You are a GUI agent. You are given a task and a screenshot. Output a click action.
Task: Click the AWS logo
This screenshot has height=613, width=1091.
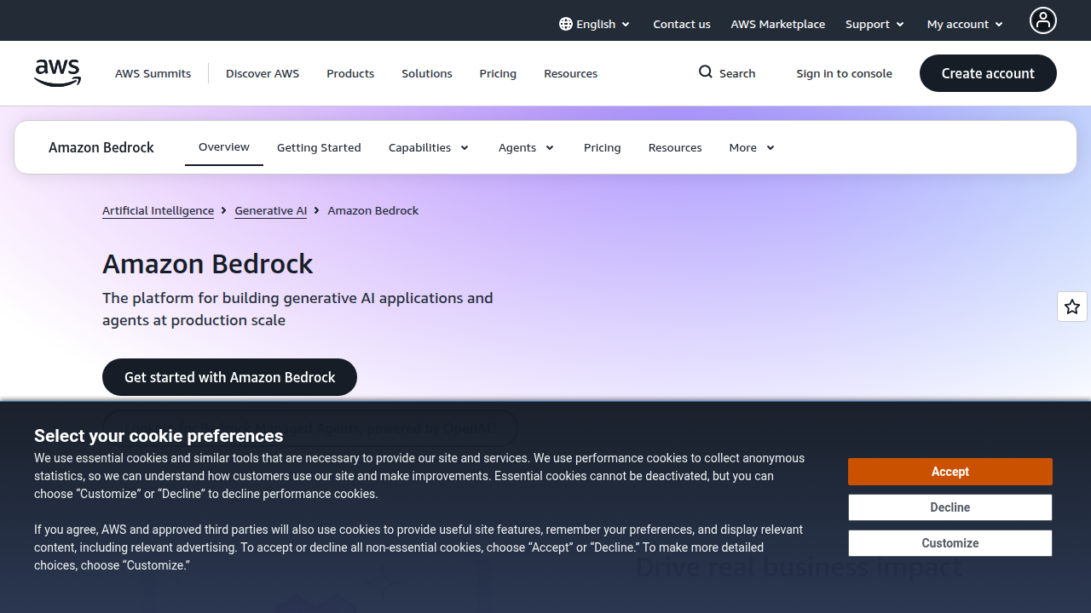[x=58, y=73]
